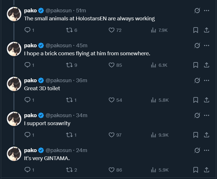Like the 'Great 3D toilet' tweet

[112, 100]
